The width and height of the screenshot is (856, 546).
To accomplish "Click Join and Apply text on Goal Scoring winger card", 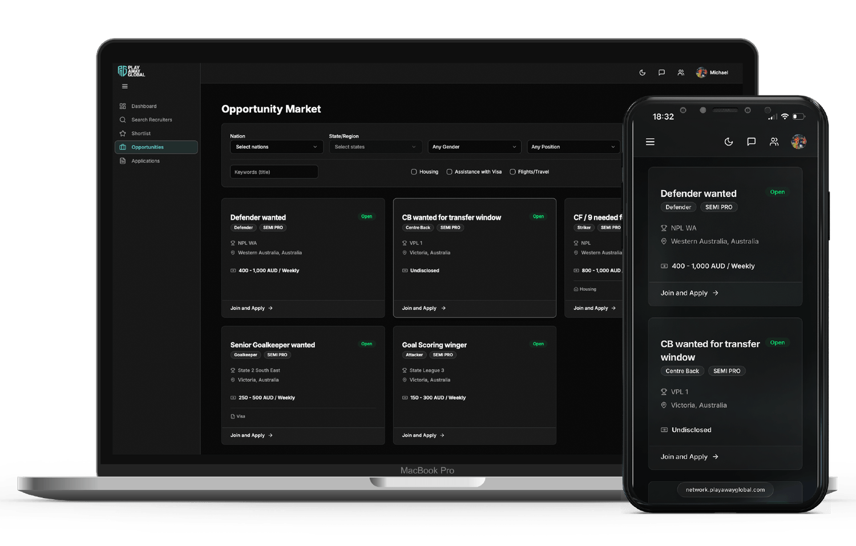I will 419,435.
